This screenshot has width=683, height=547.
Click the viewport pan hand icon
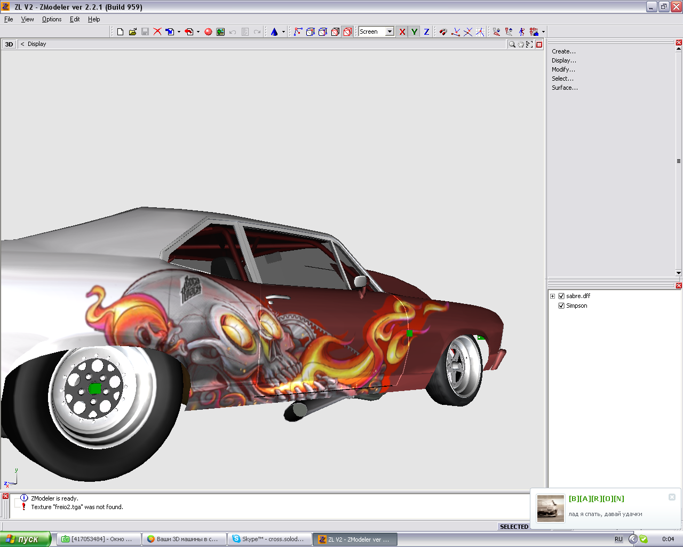(x=520, y=44)
